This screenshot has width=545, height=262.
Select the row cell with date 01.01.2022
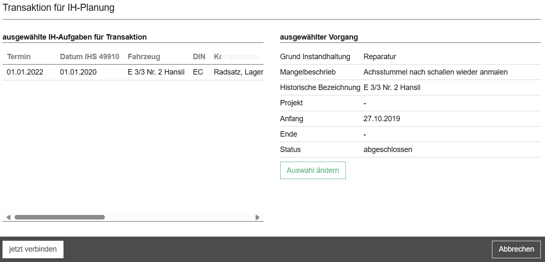tap(25, 72)
